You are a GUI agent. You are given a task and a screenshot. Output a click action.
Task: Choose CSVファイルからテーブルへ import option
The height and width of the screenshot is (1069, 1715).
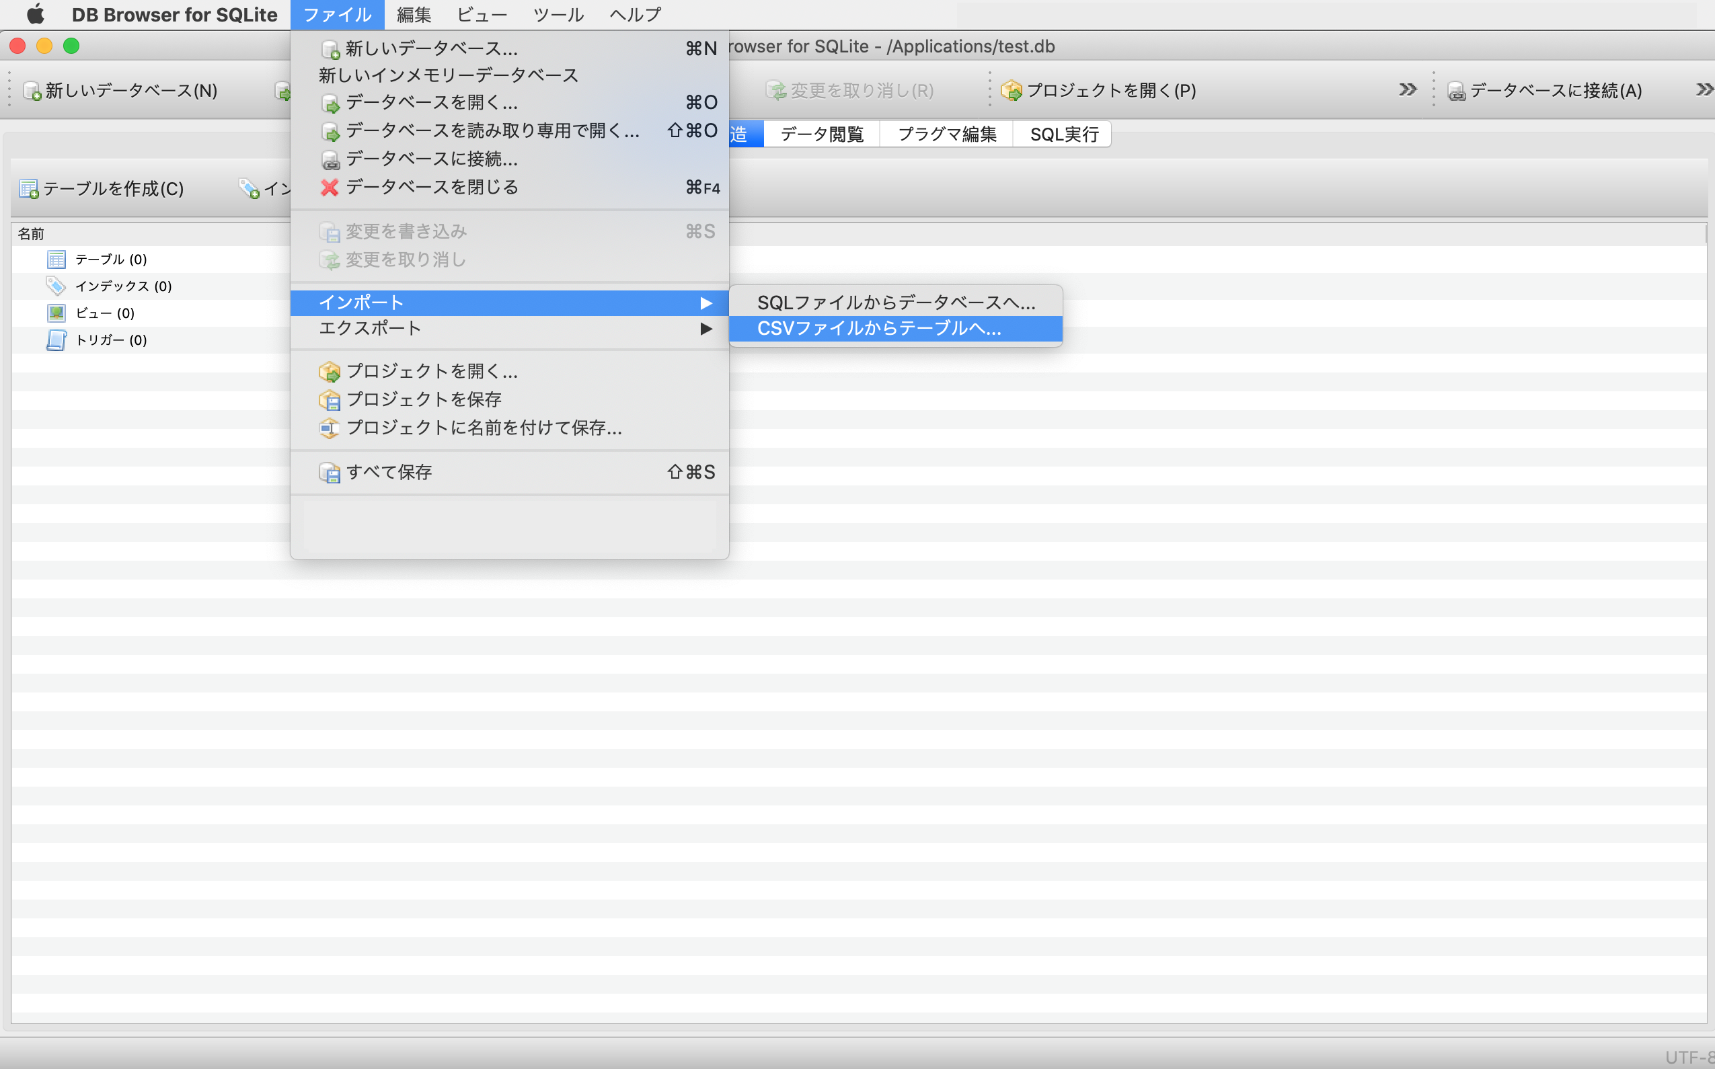click(895, 329)
